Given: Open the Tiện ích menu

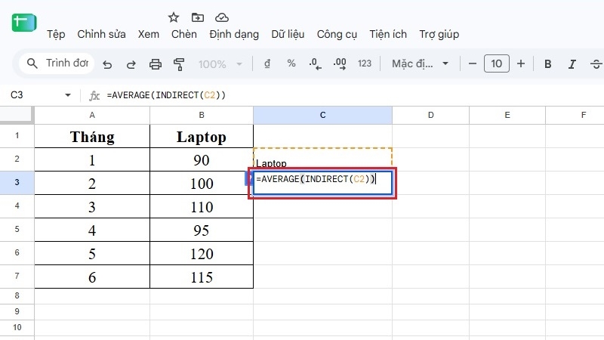Looking at the screenshot, I should [x=388, y=34].
